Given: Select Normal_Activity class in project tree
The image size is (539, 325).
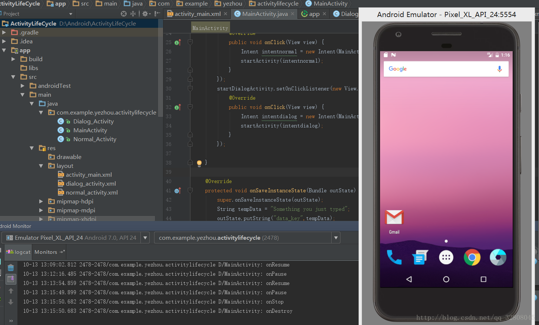Looking at the screenshot, I should [94, 139].
